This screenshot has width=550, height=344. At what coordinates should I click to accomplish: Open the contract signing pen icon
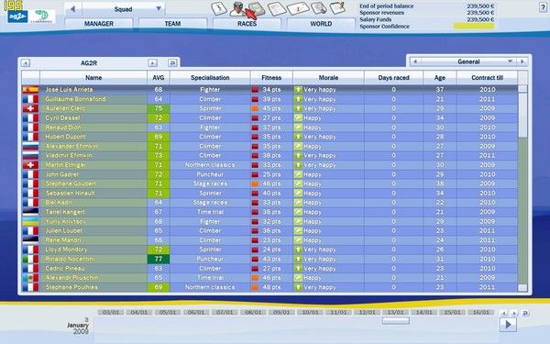click(x=337, y=7)
